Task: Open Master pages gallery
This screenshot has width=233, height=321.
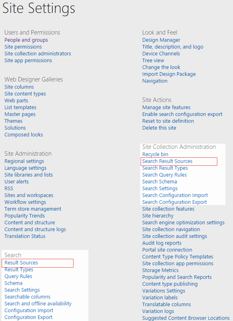Action: [20, 114]
